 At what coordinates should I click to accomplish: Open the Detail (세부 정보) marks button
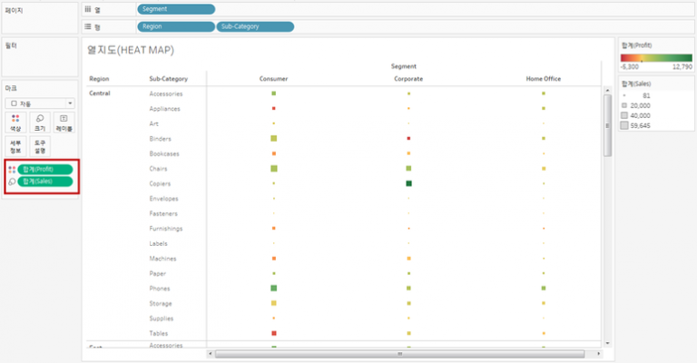pyautogui.click(x=15, y=146)
